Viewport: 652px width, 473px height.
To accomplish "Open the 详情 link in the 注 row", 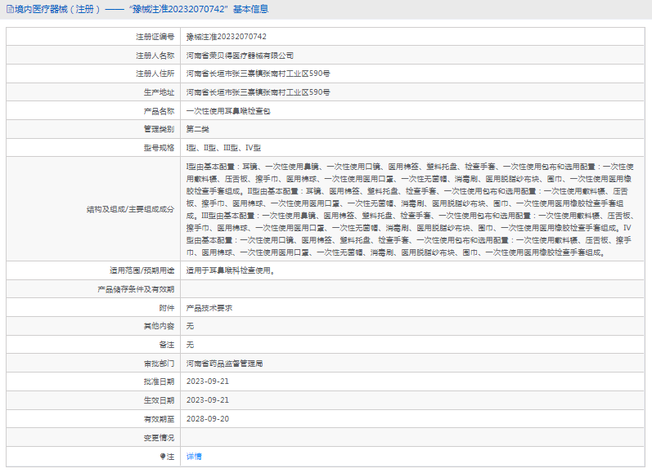I will coord(194,457).
